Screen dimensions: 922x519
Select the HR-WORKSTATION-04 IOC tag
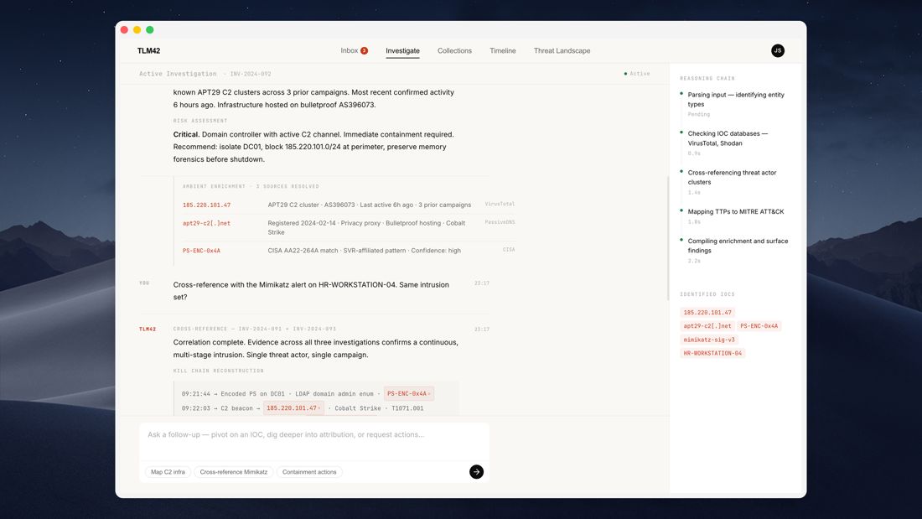click(712, 353)
